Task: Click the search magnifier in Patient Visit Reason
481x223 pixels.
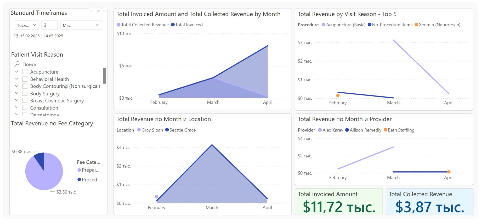Action: [x=17, y=64]
